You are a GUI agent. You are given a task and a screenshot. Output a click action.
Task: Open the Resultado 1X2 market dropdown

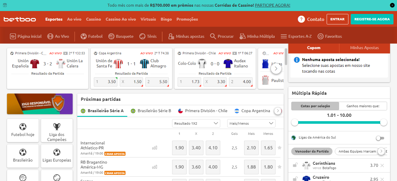tap(196, 123)
